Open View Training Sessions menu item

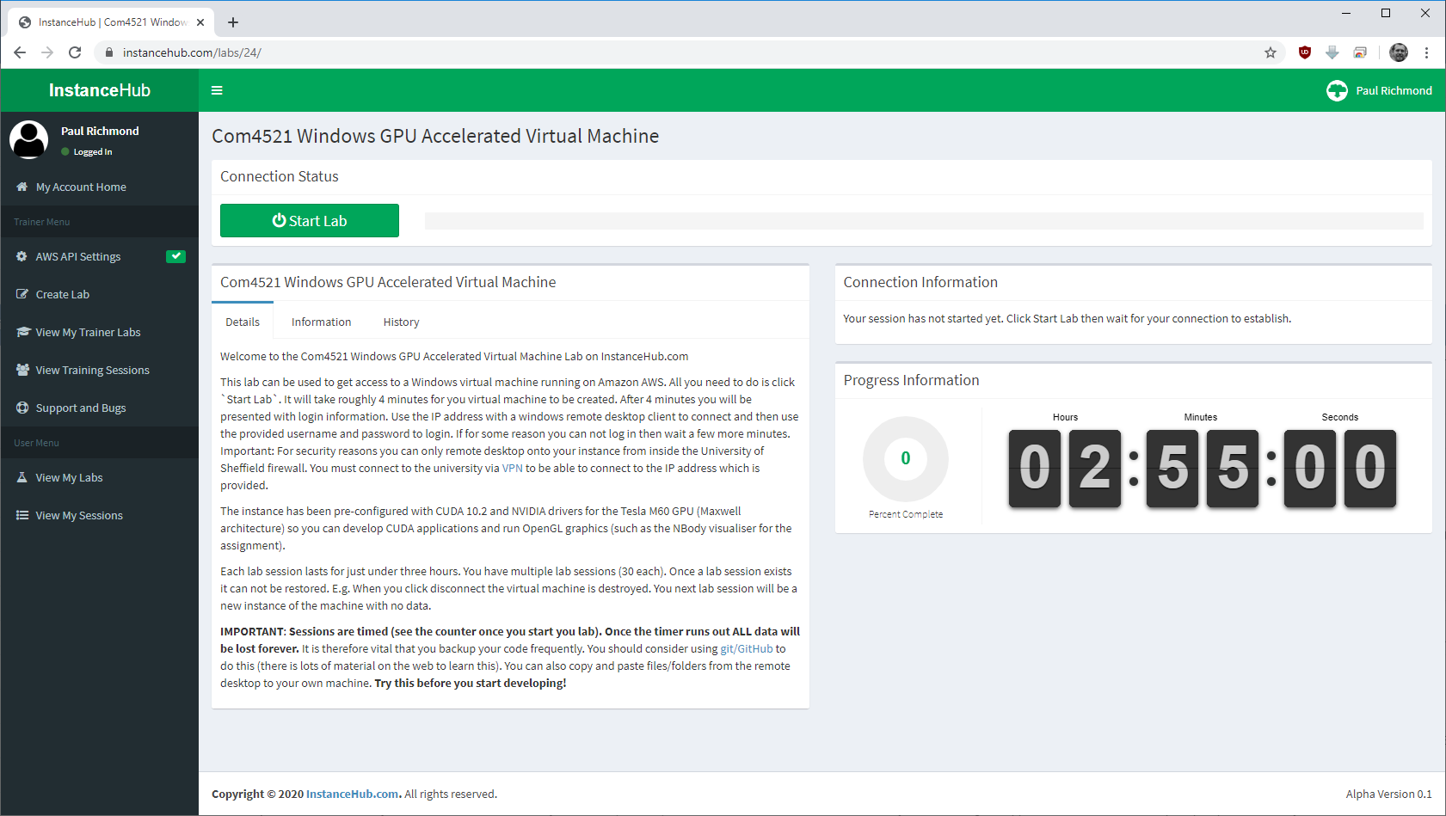click(100, 370)
